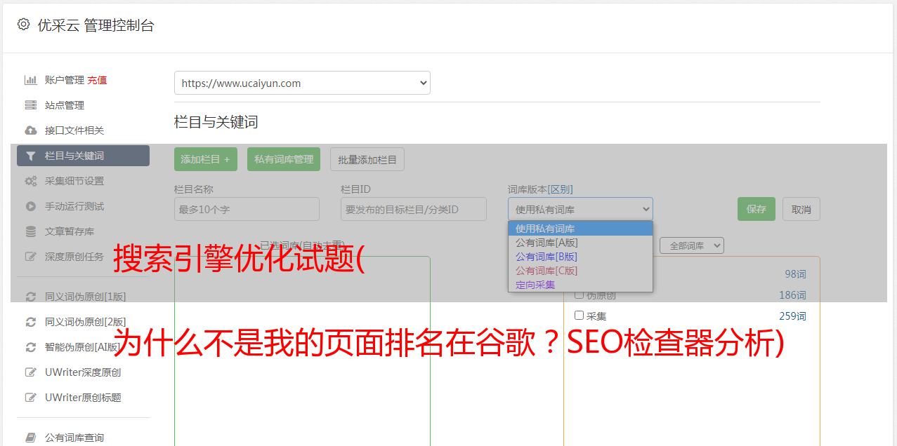Open 私有词库管理
Image resolution: width=897 pixels, height=446 pixels.
284,159
